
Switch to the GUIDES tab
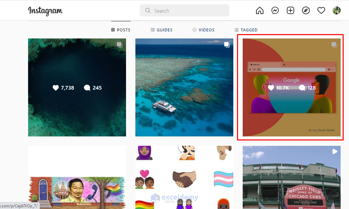point(161,30)
